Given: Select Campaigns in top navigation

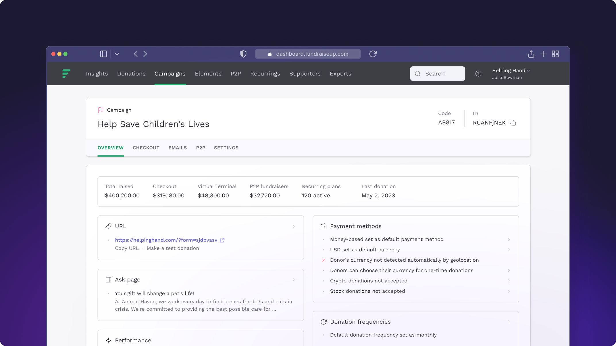Looking at the screenshot, I should point(170,74).
